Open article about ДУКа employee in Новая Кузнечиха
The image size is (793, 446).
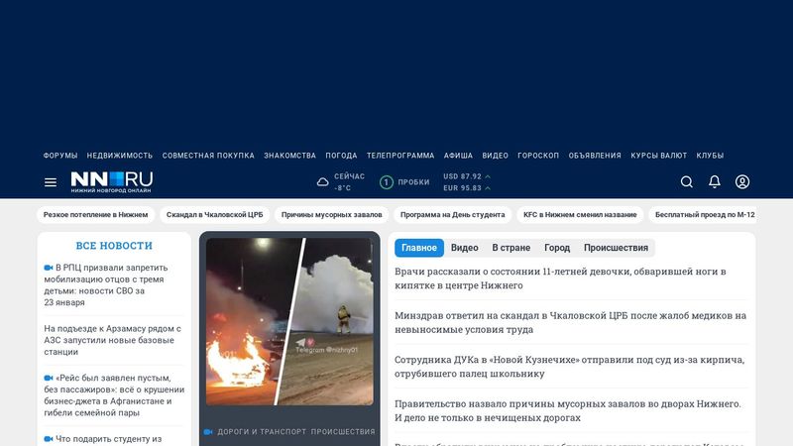click(569, 367)
